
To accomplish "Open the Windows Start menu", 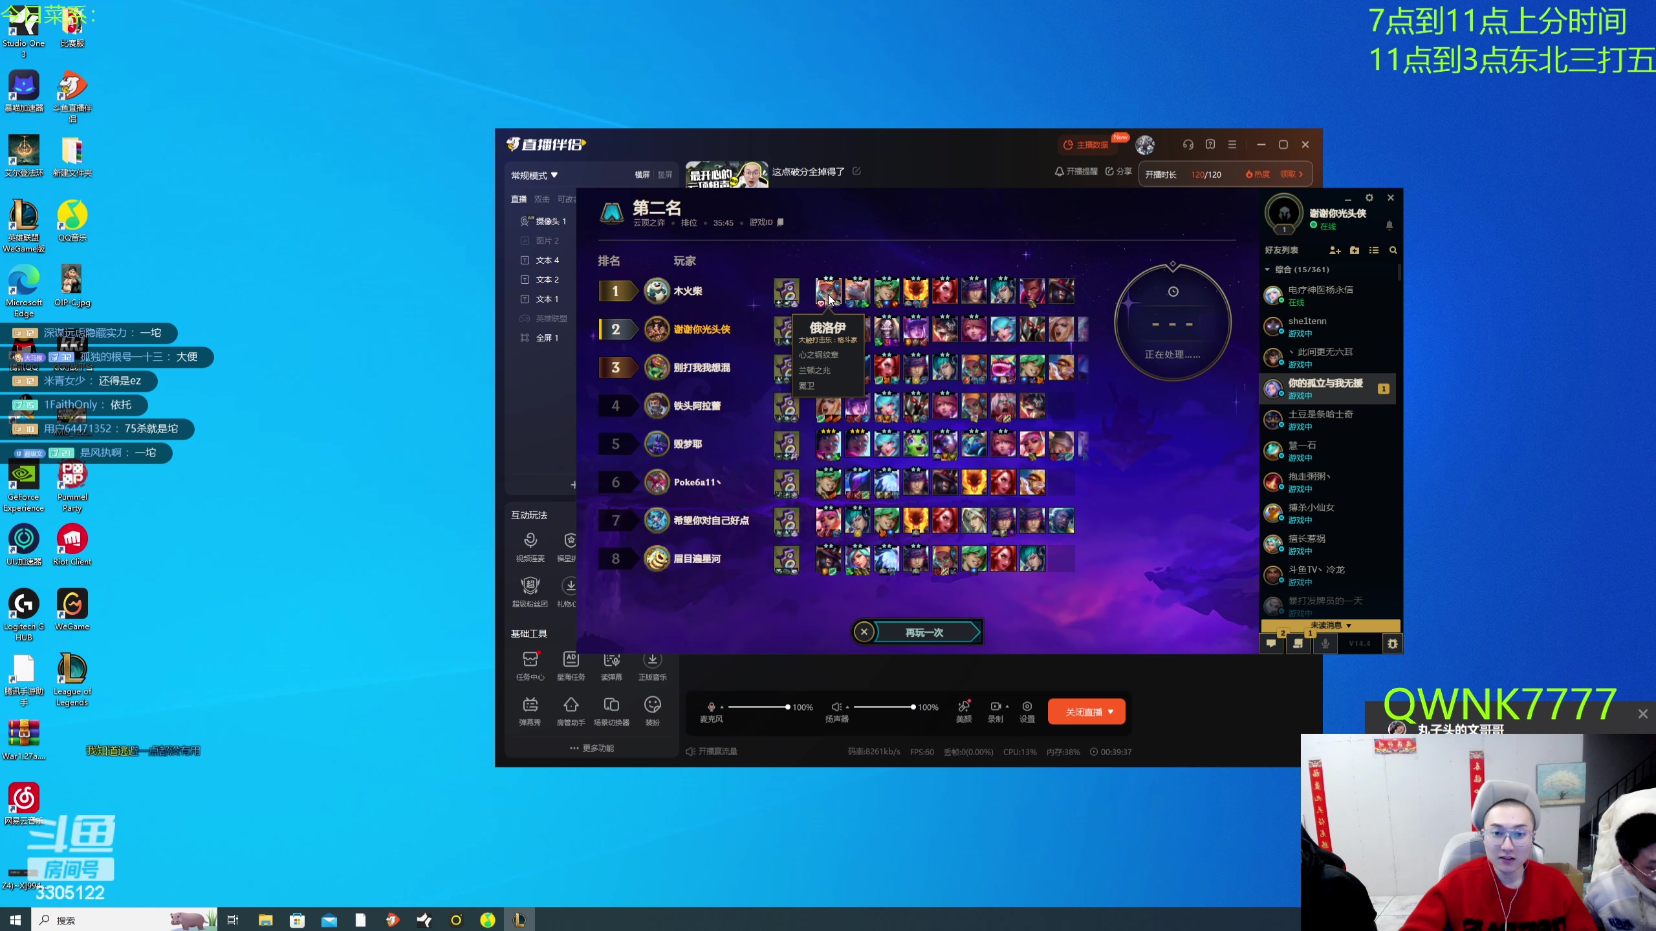I will tap(16, 920).
